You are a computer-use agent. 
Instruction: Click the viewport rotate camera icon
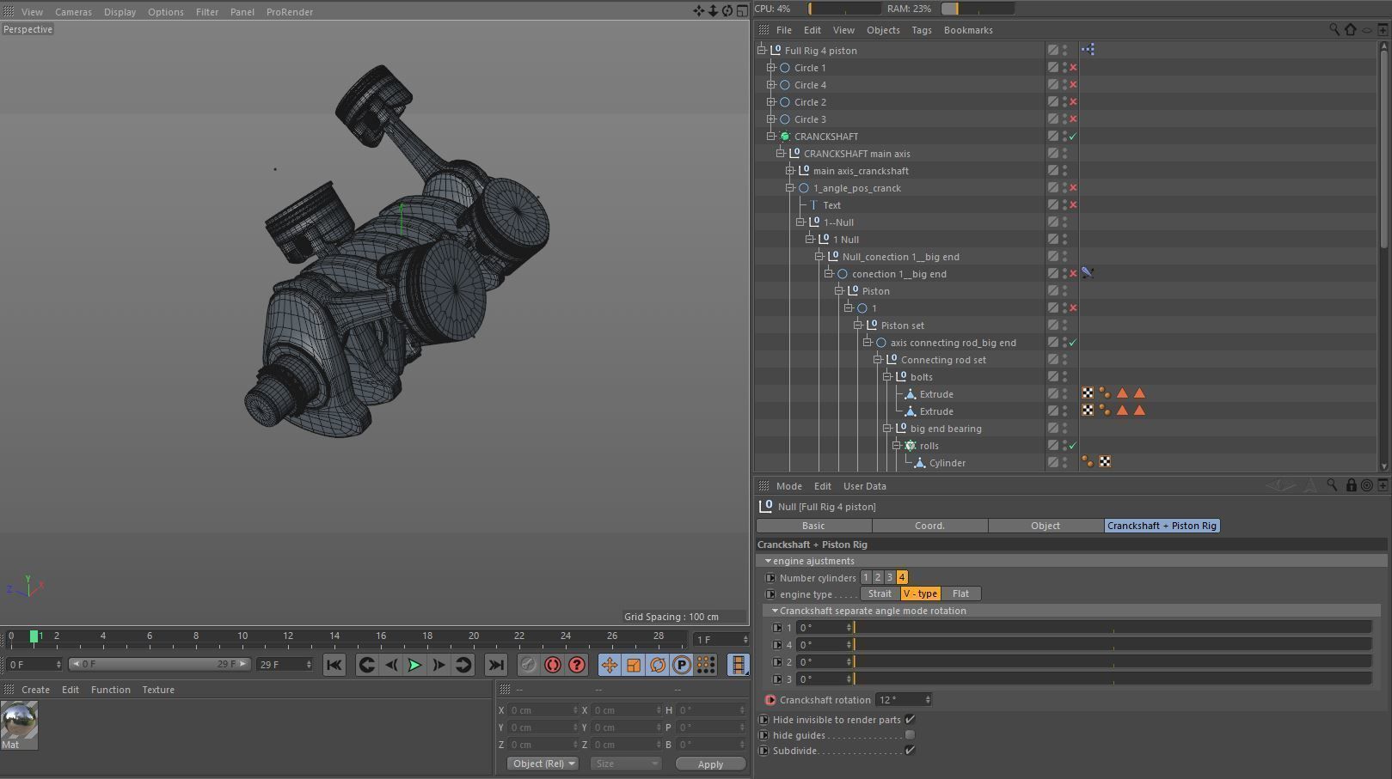727,11
